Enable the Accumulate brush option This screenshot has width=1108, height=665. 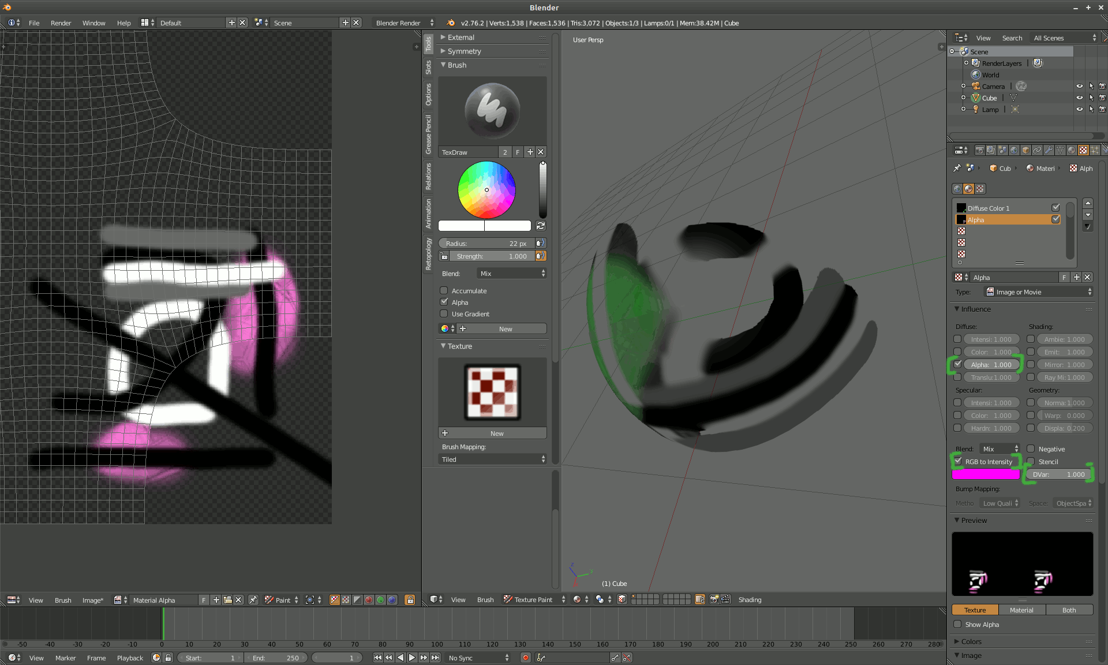coord(444,290)
